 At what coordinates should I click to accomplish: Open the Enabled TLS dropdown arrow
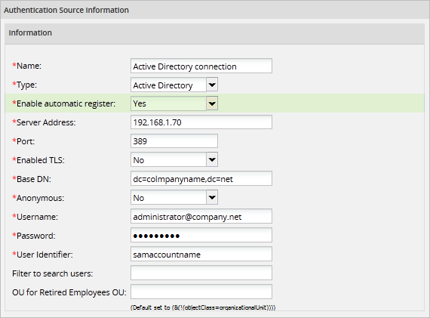click(212, 159)
